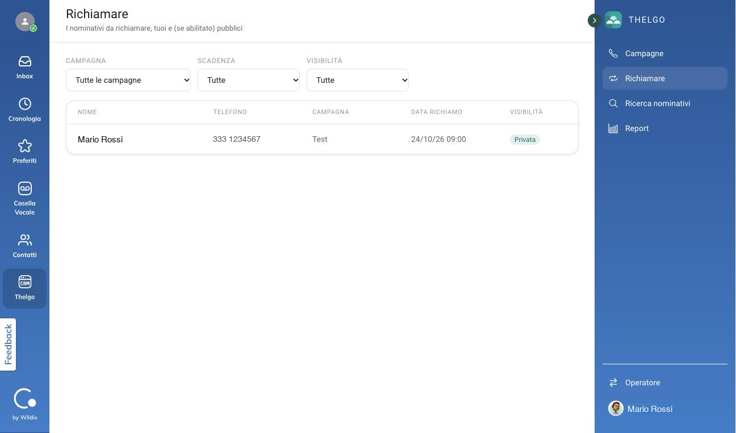Select the Thelgo CRM icon
Viewport: 736px width, 433px height.
[x=24, y=282]
